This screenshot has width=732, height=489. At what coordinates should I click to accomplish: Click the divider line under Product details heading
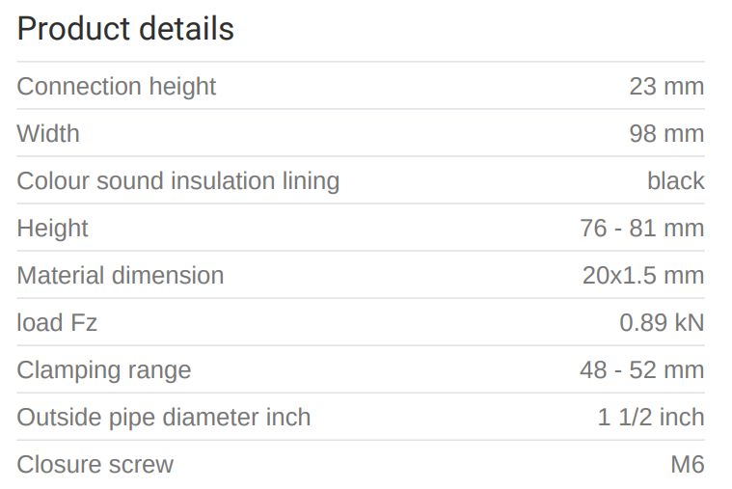(361, 62)
